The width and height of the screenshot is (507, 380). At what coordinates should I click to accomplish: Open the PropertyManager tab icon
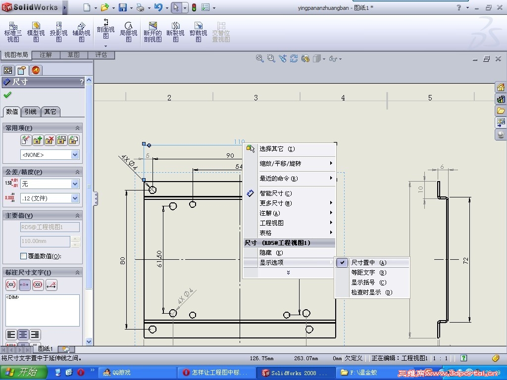(22, 70)
